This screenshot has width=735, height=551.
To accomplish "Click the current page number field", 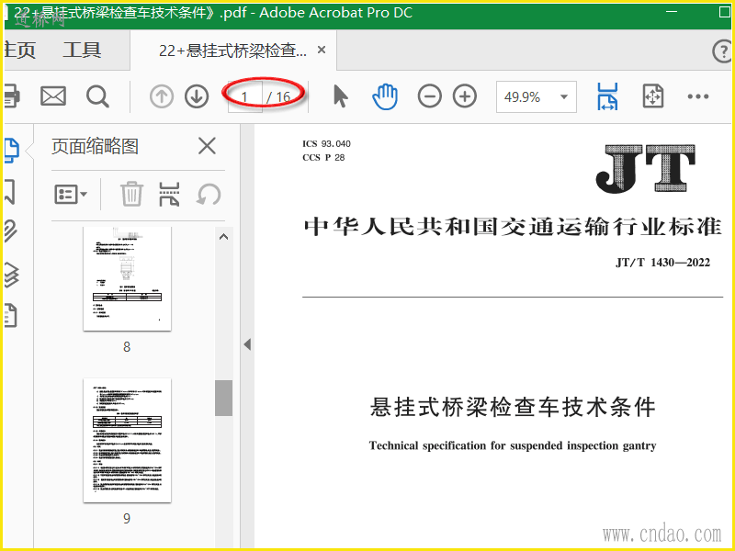I will [245, 97].
